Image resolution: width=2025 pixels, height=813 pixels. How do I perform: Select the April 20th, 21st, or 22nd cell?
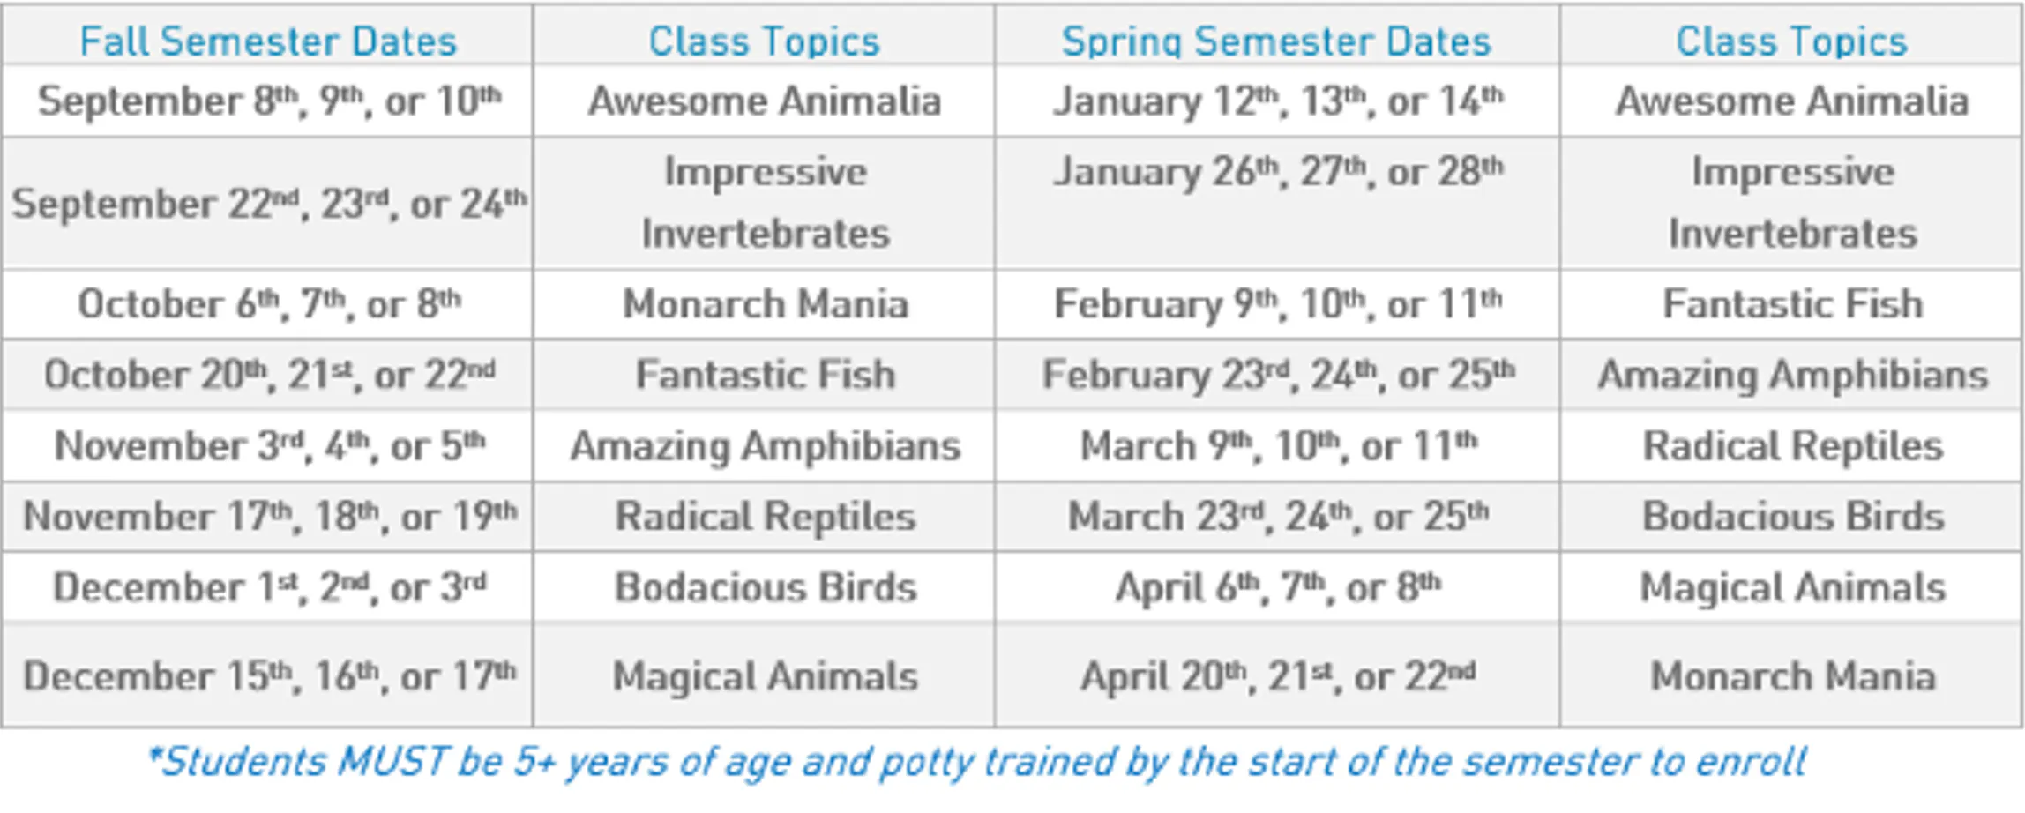tap(1278, 676)
